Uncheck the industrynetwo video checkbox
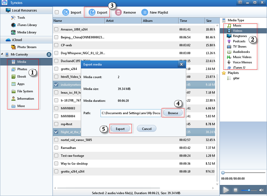Screen dimensions: 267x196 point(56,84)
